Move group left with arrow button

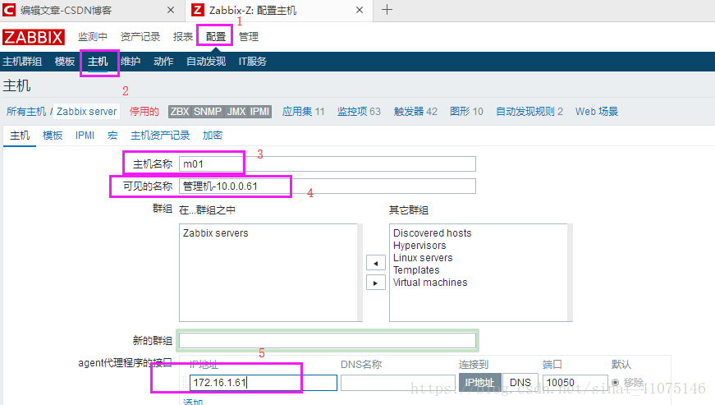[376, 263]
